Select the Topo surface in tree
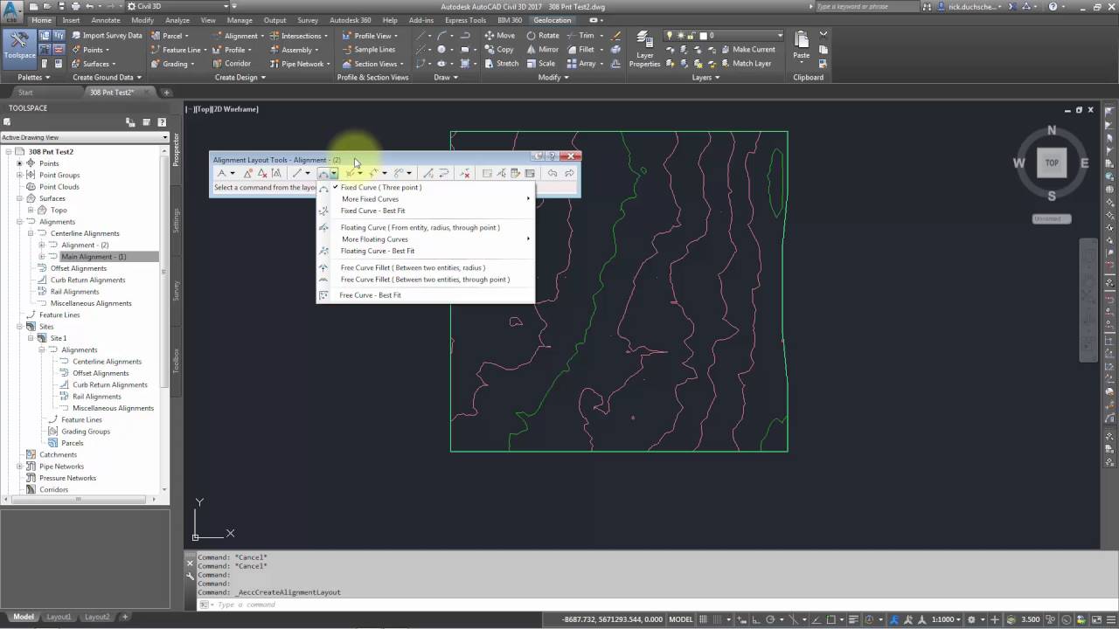The image size is (1119, 629). (59, 210)
